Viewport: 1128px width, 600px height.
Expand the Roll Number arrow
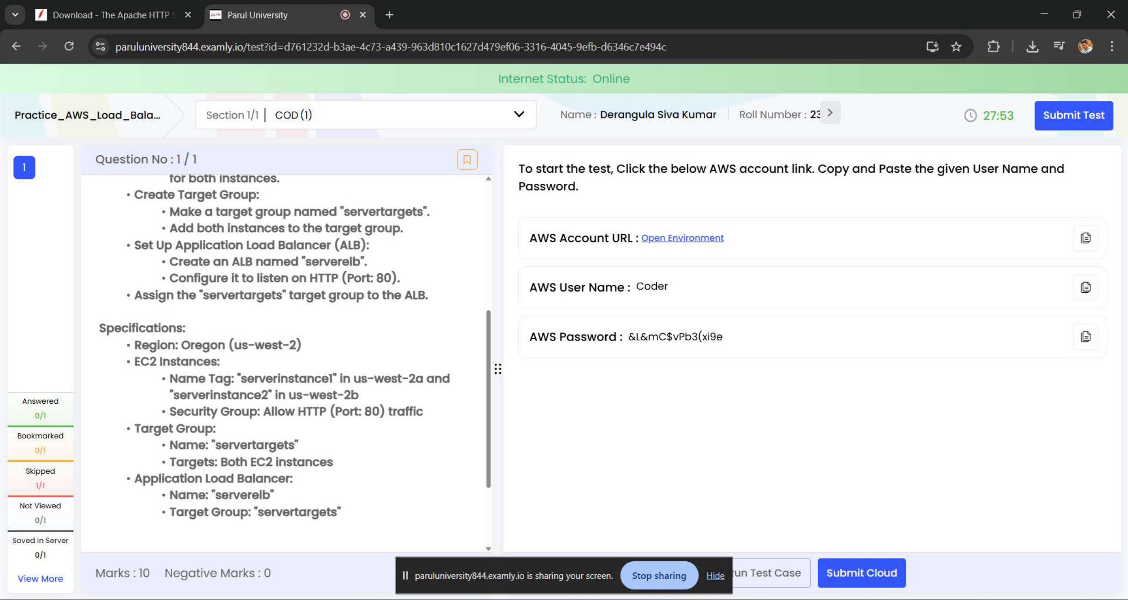pyautogui.click(x=830, y=113)
